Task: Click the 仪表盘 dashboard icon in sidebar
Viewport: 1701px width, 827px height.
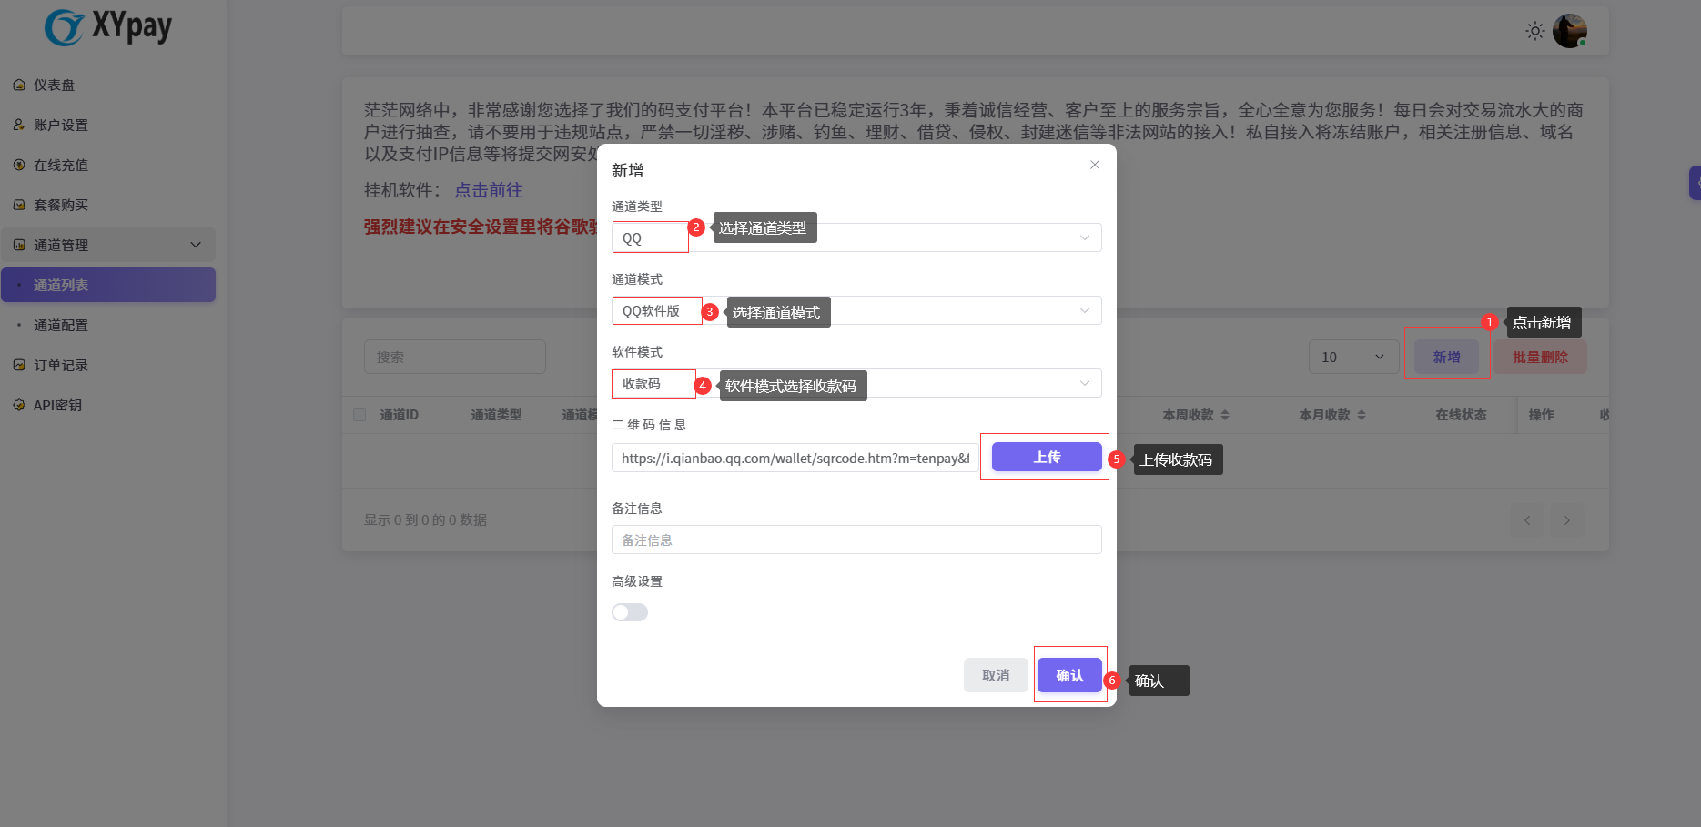Action: [x=19, y=86]
